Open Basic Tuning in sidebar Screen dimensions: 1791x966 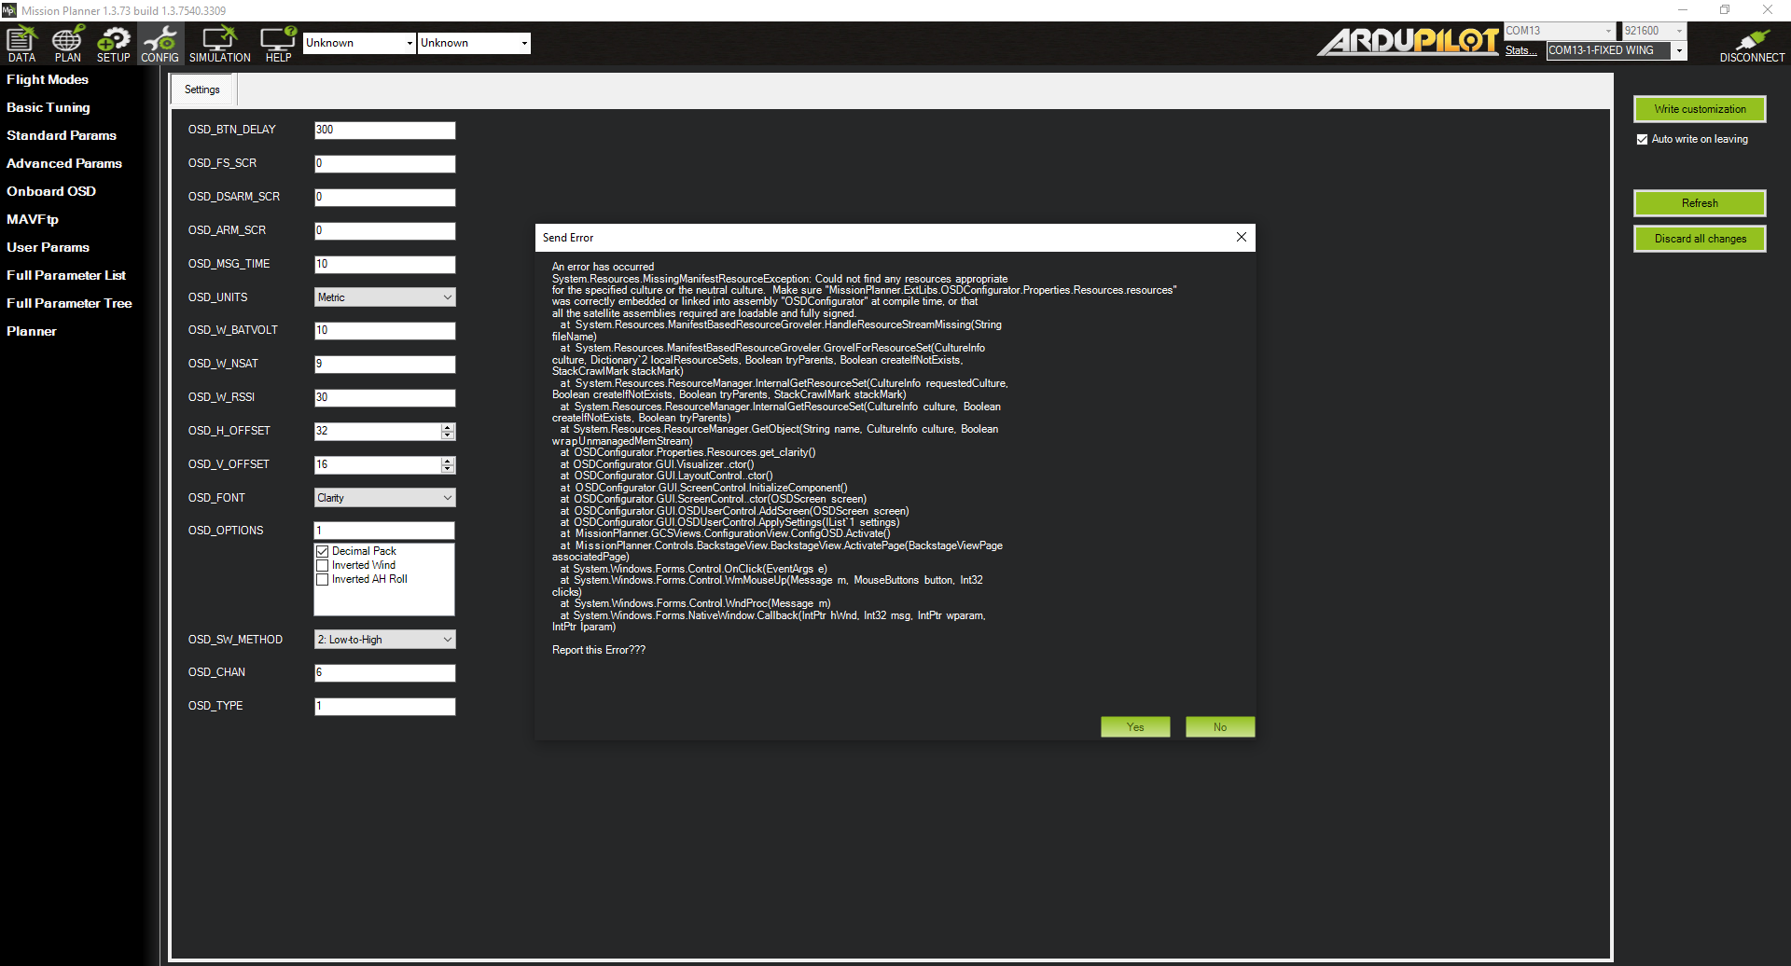tap(49, 107)
